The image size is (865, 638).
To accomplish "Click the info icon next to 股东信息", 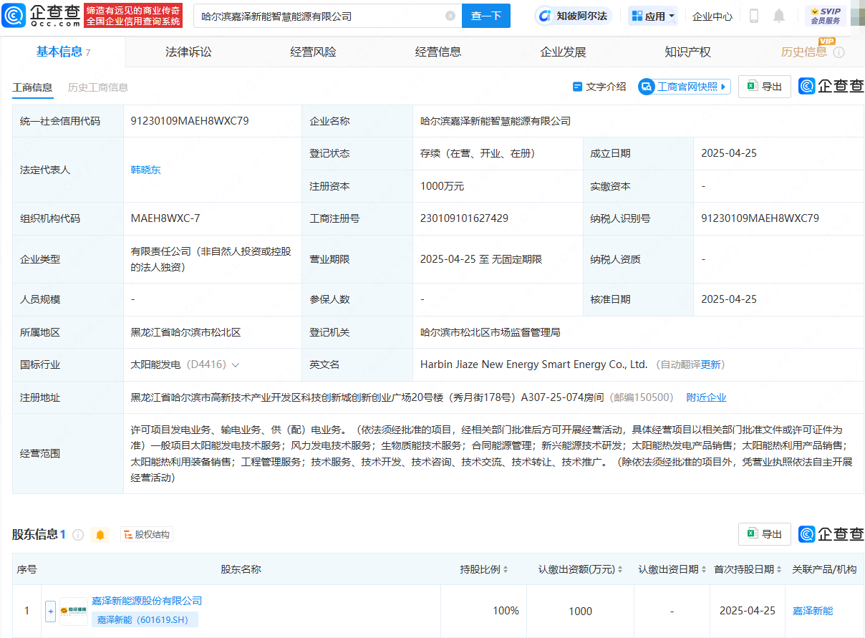I will click(x=78, y=535).
